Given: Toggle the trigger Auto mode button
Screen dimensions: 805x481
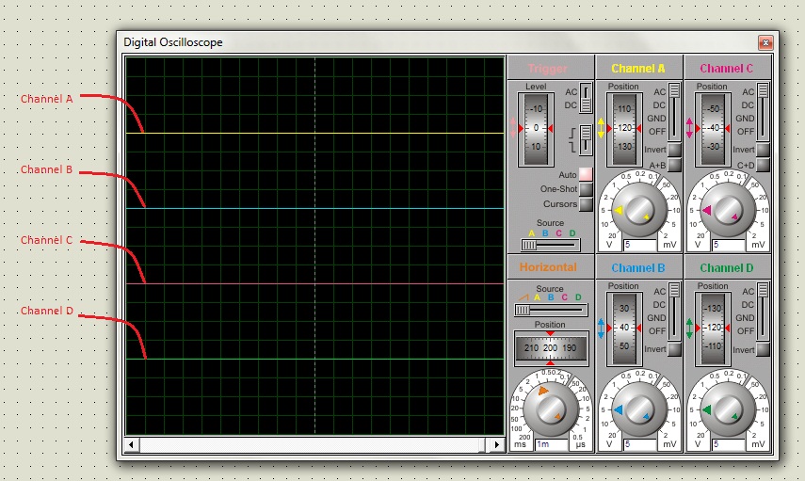Looking at the screenshot, I should [586, 174].
